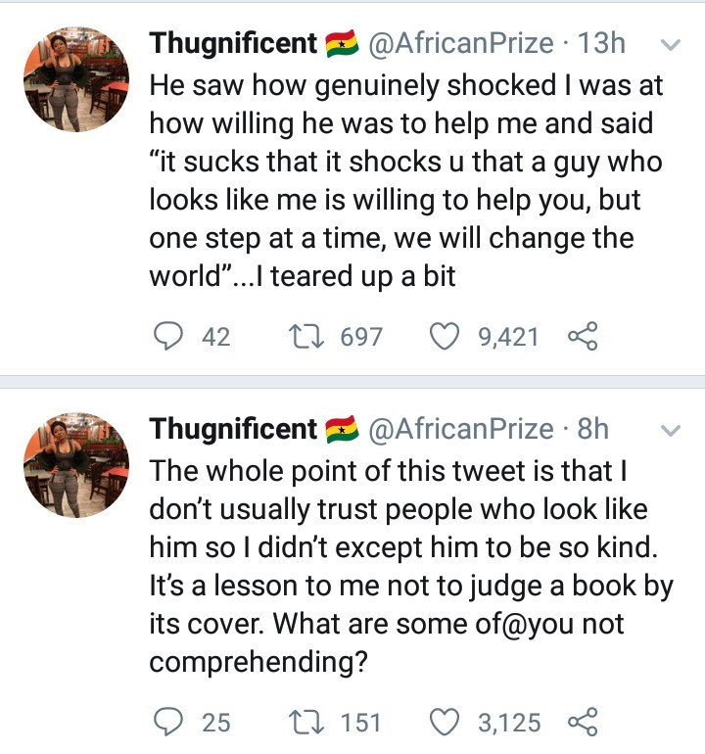705x754 pixels.
Task: Open the options chevron on the 13h tweet
Action: 671,45
